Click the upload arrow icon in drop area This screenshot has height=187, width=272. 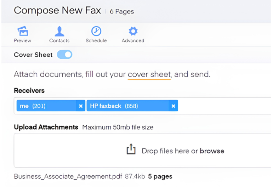point(131,149)
